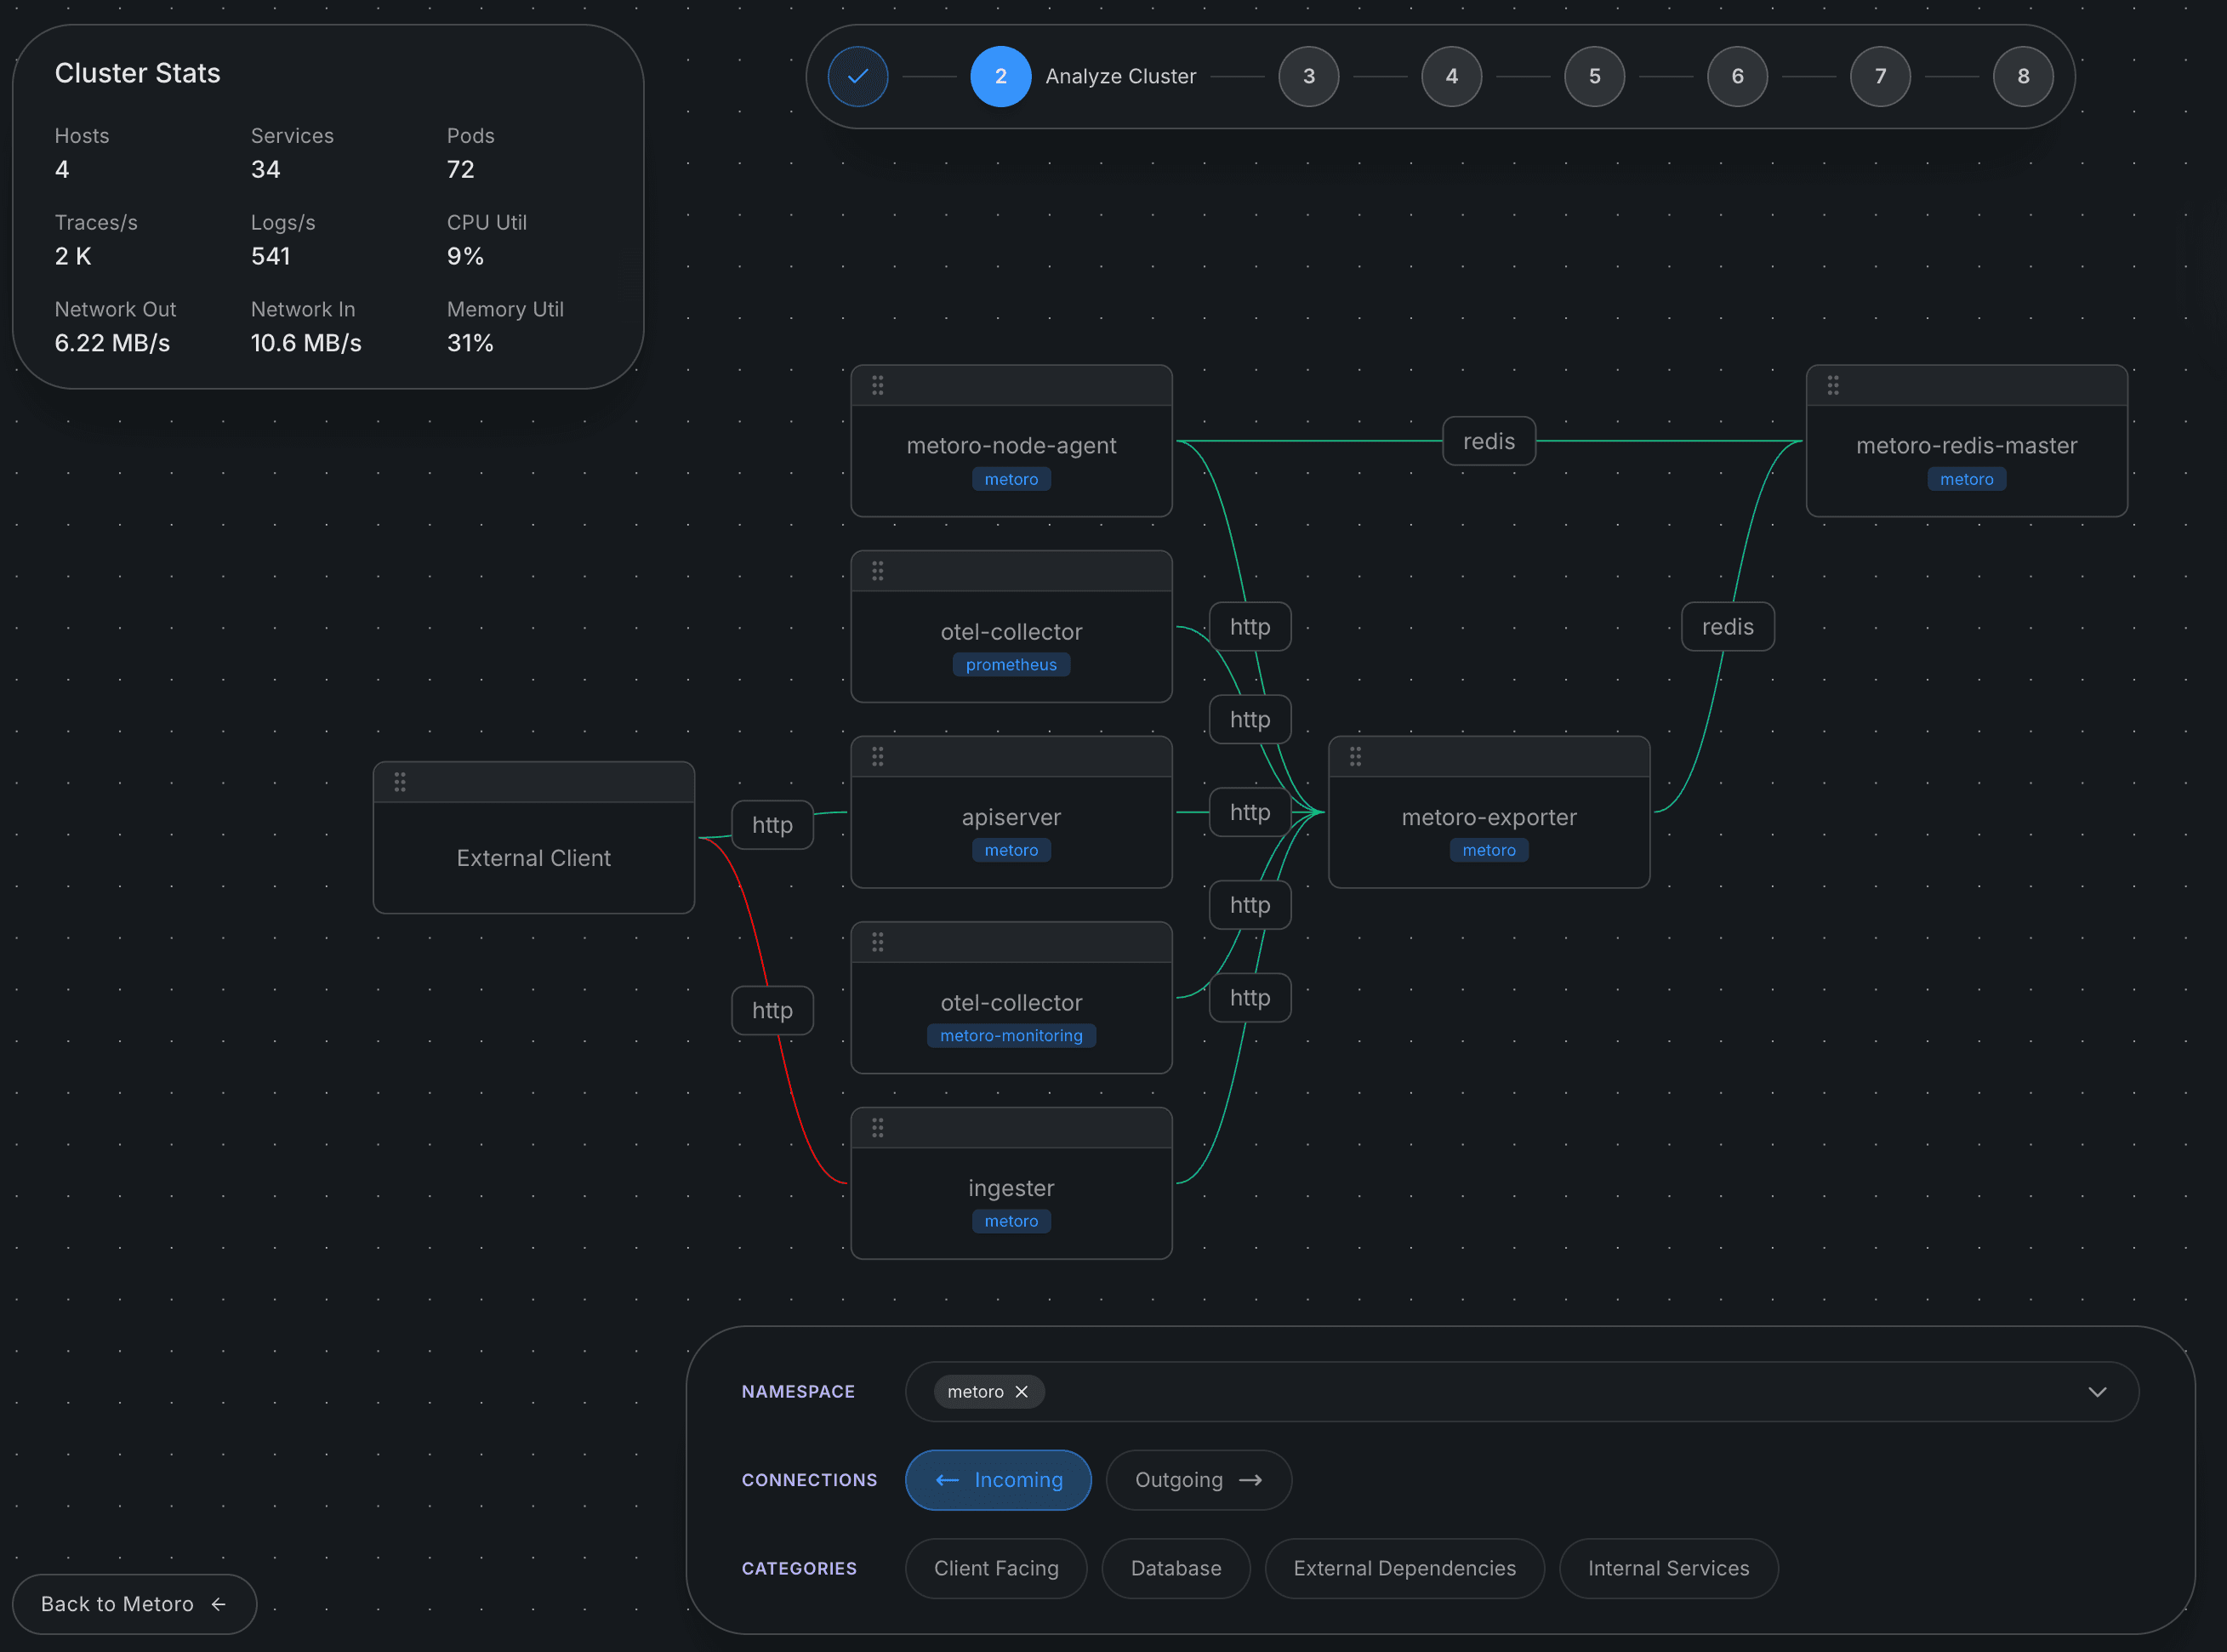
Task: Click the drag handle on metoro-redis-master card
Action: pos(1833,384)
